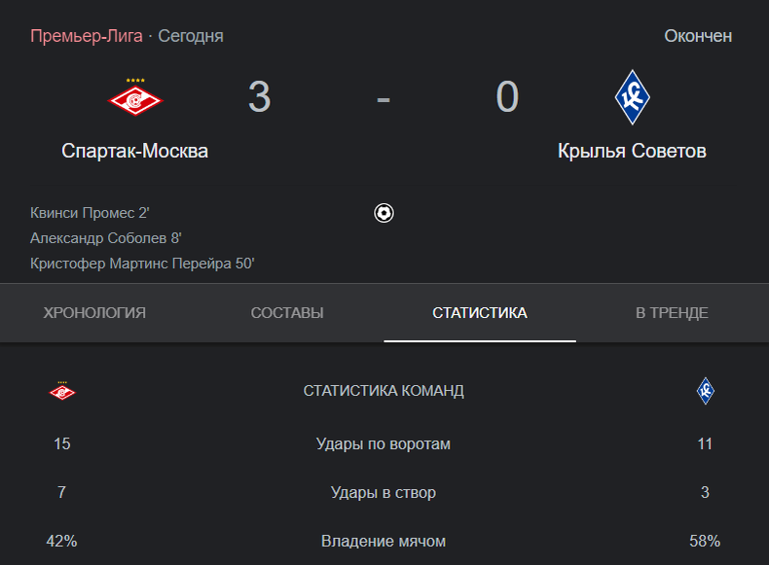Click the large Spartak-Moscow team logo
The width and height of the screenshot is (769, 565).
(135, 97)
